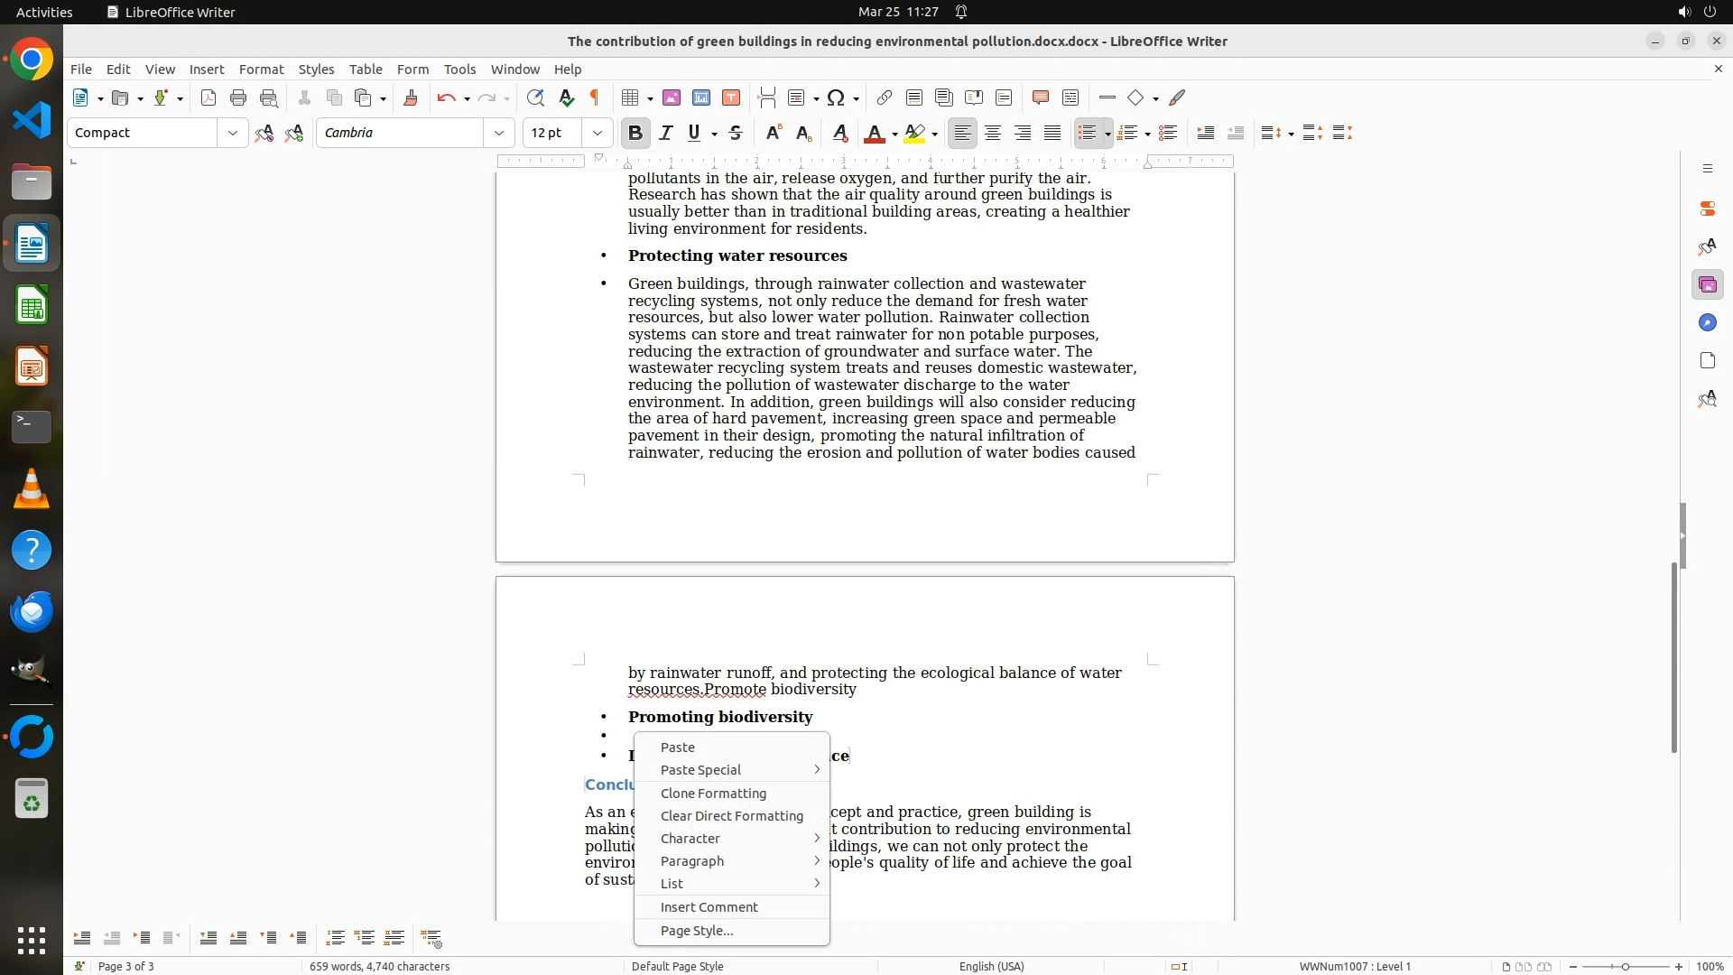Expand the font size dropdown
Screen dimensions: 1733x975
click(597, 134)
